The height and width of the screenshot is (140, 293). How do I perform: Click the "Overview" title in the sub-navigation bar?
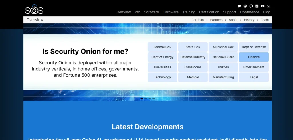(35, 20)
